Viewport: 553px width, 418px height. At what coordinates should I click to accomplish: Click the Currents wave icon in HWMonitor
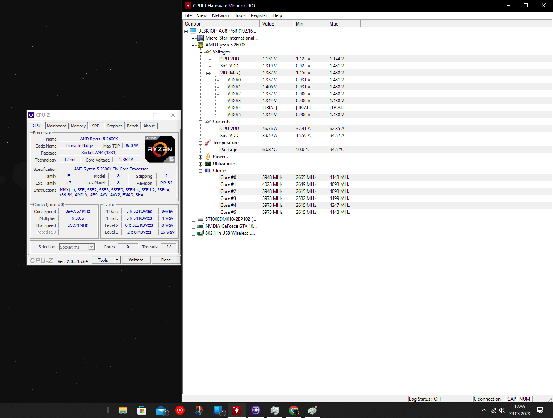pos(208,122)
